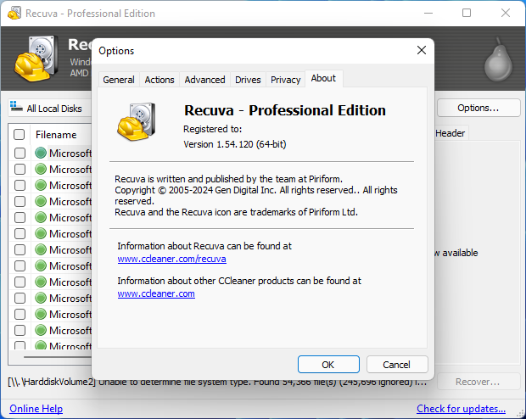Click the All Local Disks drive icon

[x=16, y=106]
